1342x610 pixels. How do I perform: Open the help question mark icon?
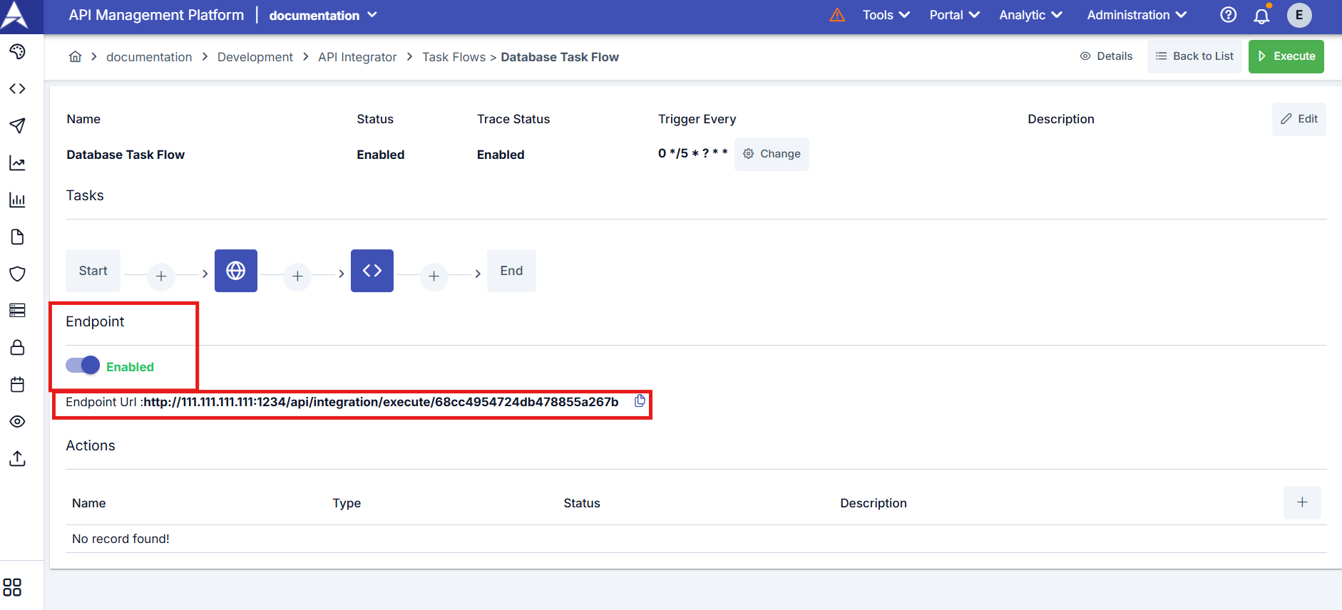1228,15
